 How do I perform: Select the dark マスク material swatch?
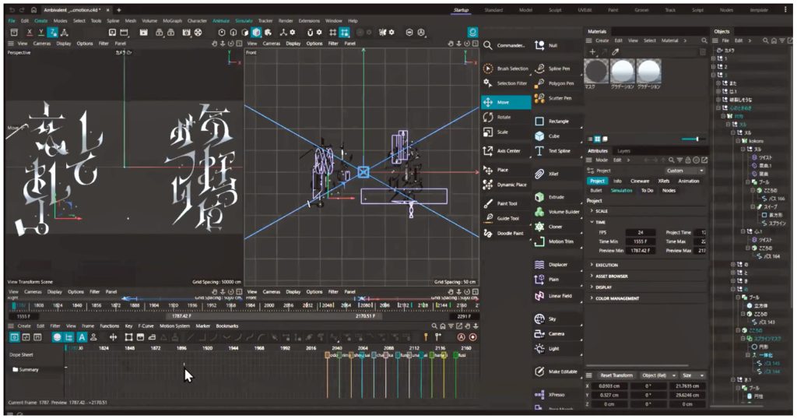tap(596, 71)
